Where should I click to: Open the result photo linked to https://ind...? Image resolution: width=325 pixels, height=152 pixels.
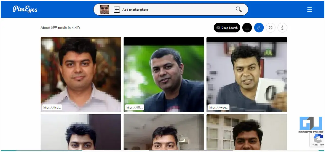[81, 74]
